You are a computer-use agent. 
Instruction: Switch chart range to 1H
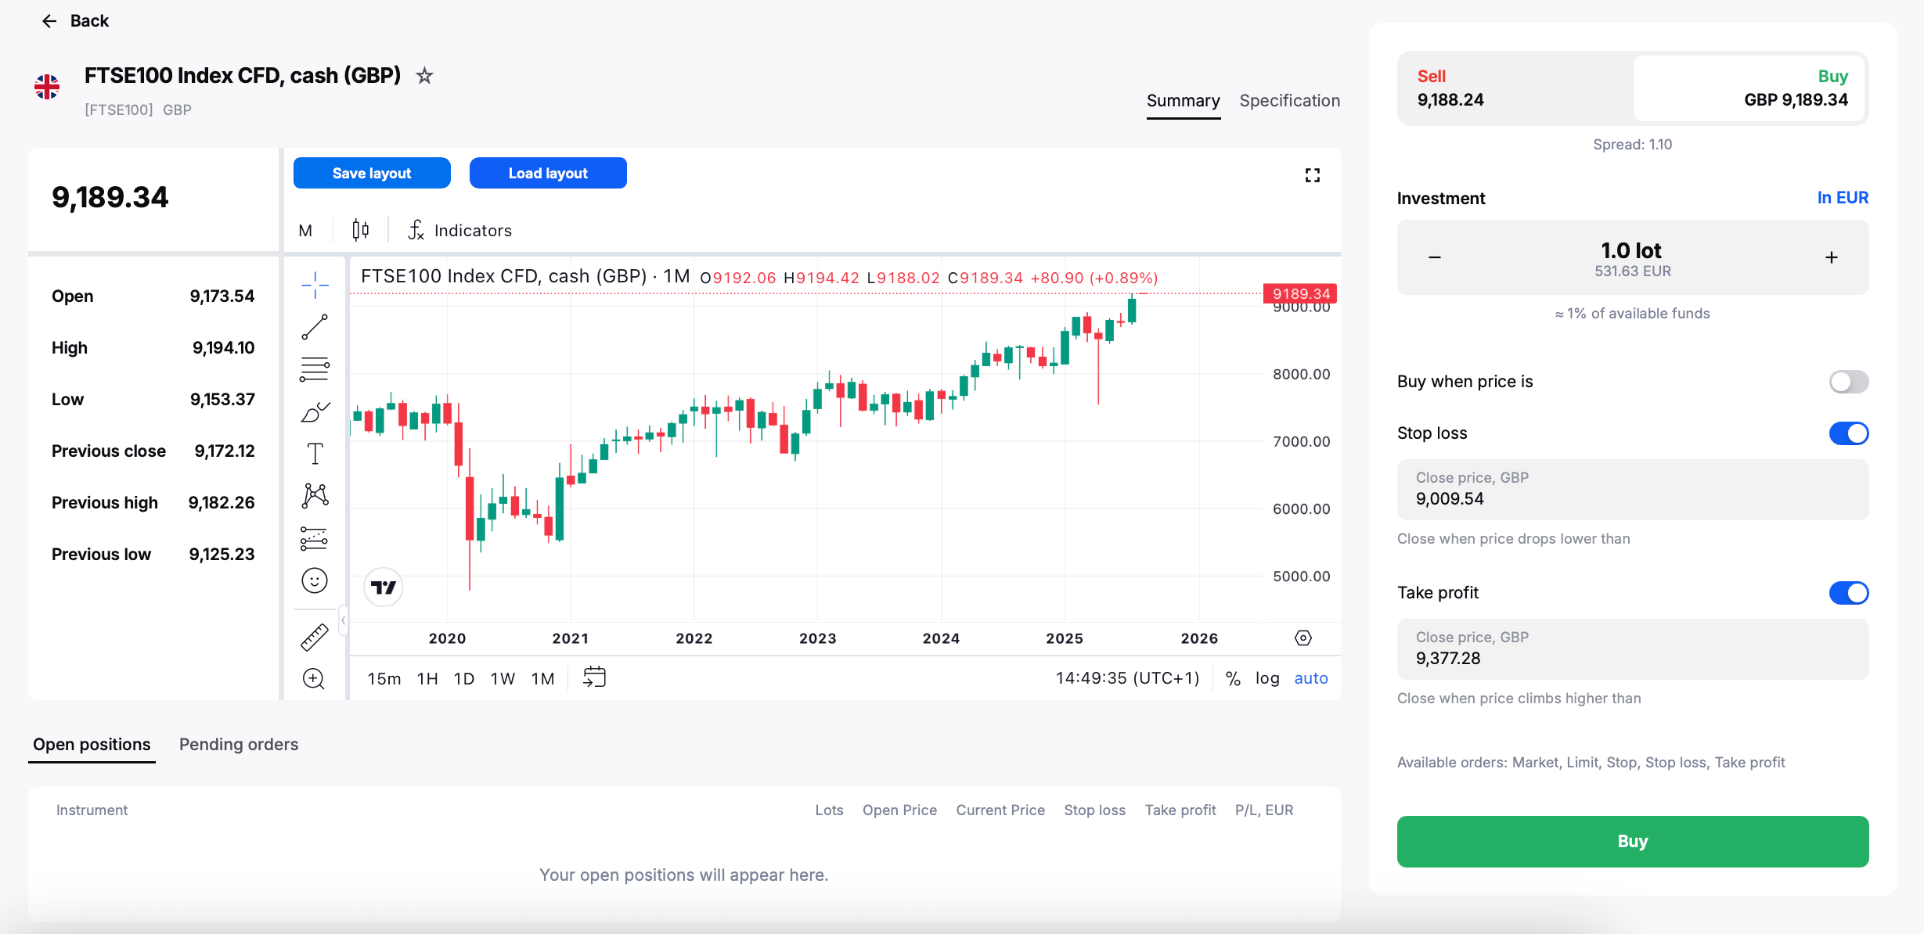(x=427, y=678)
